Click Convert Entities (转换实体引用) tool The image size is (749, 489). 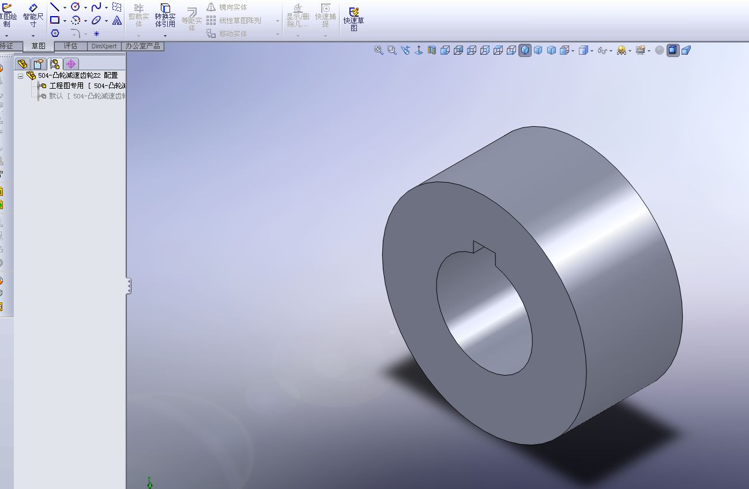(165, 15)
